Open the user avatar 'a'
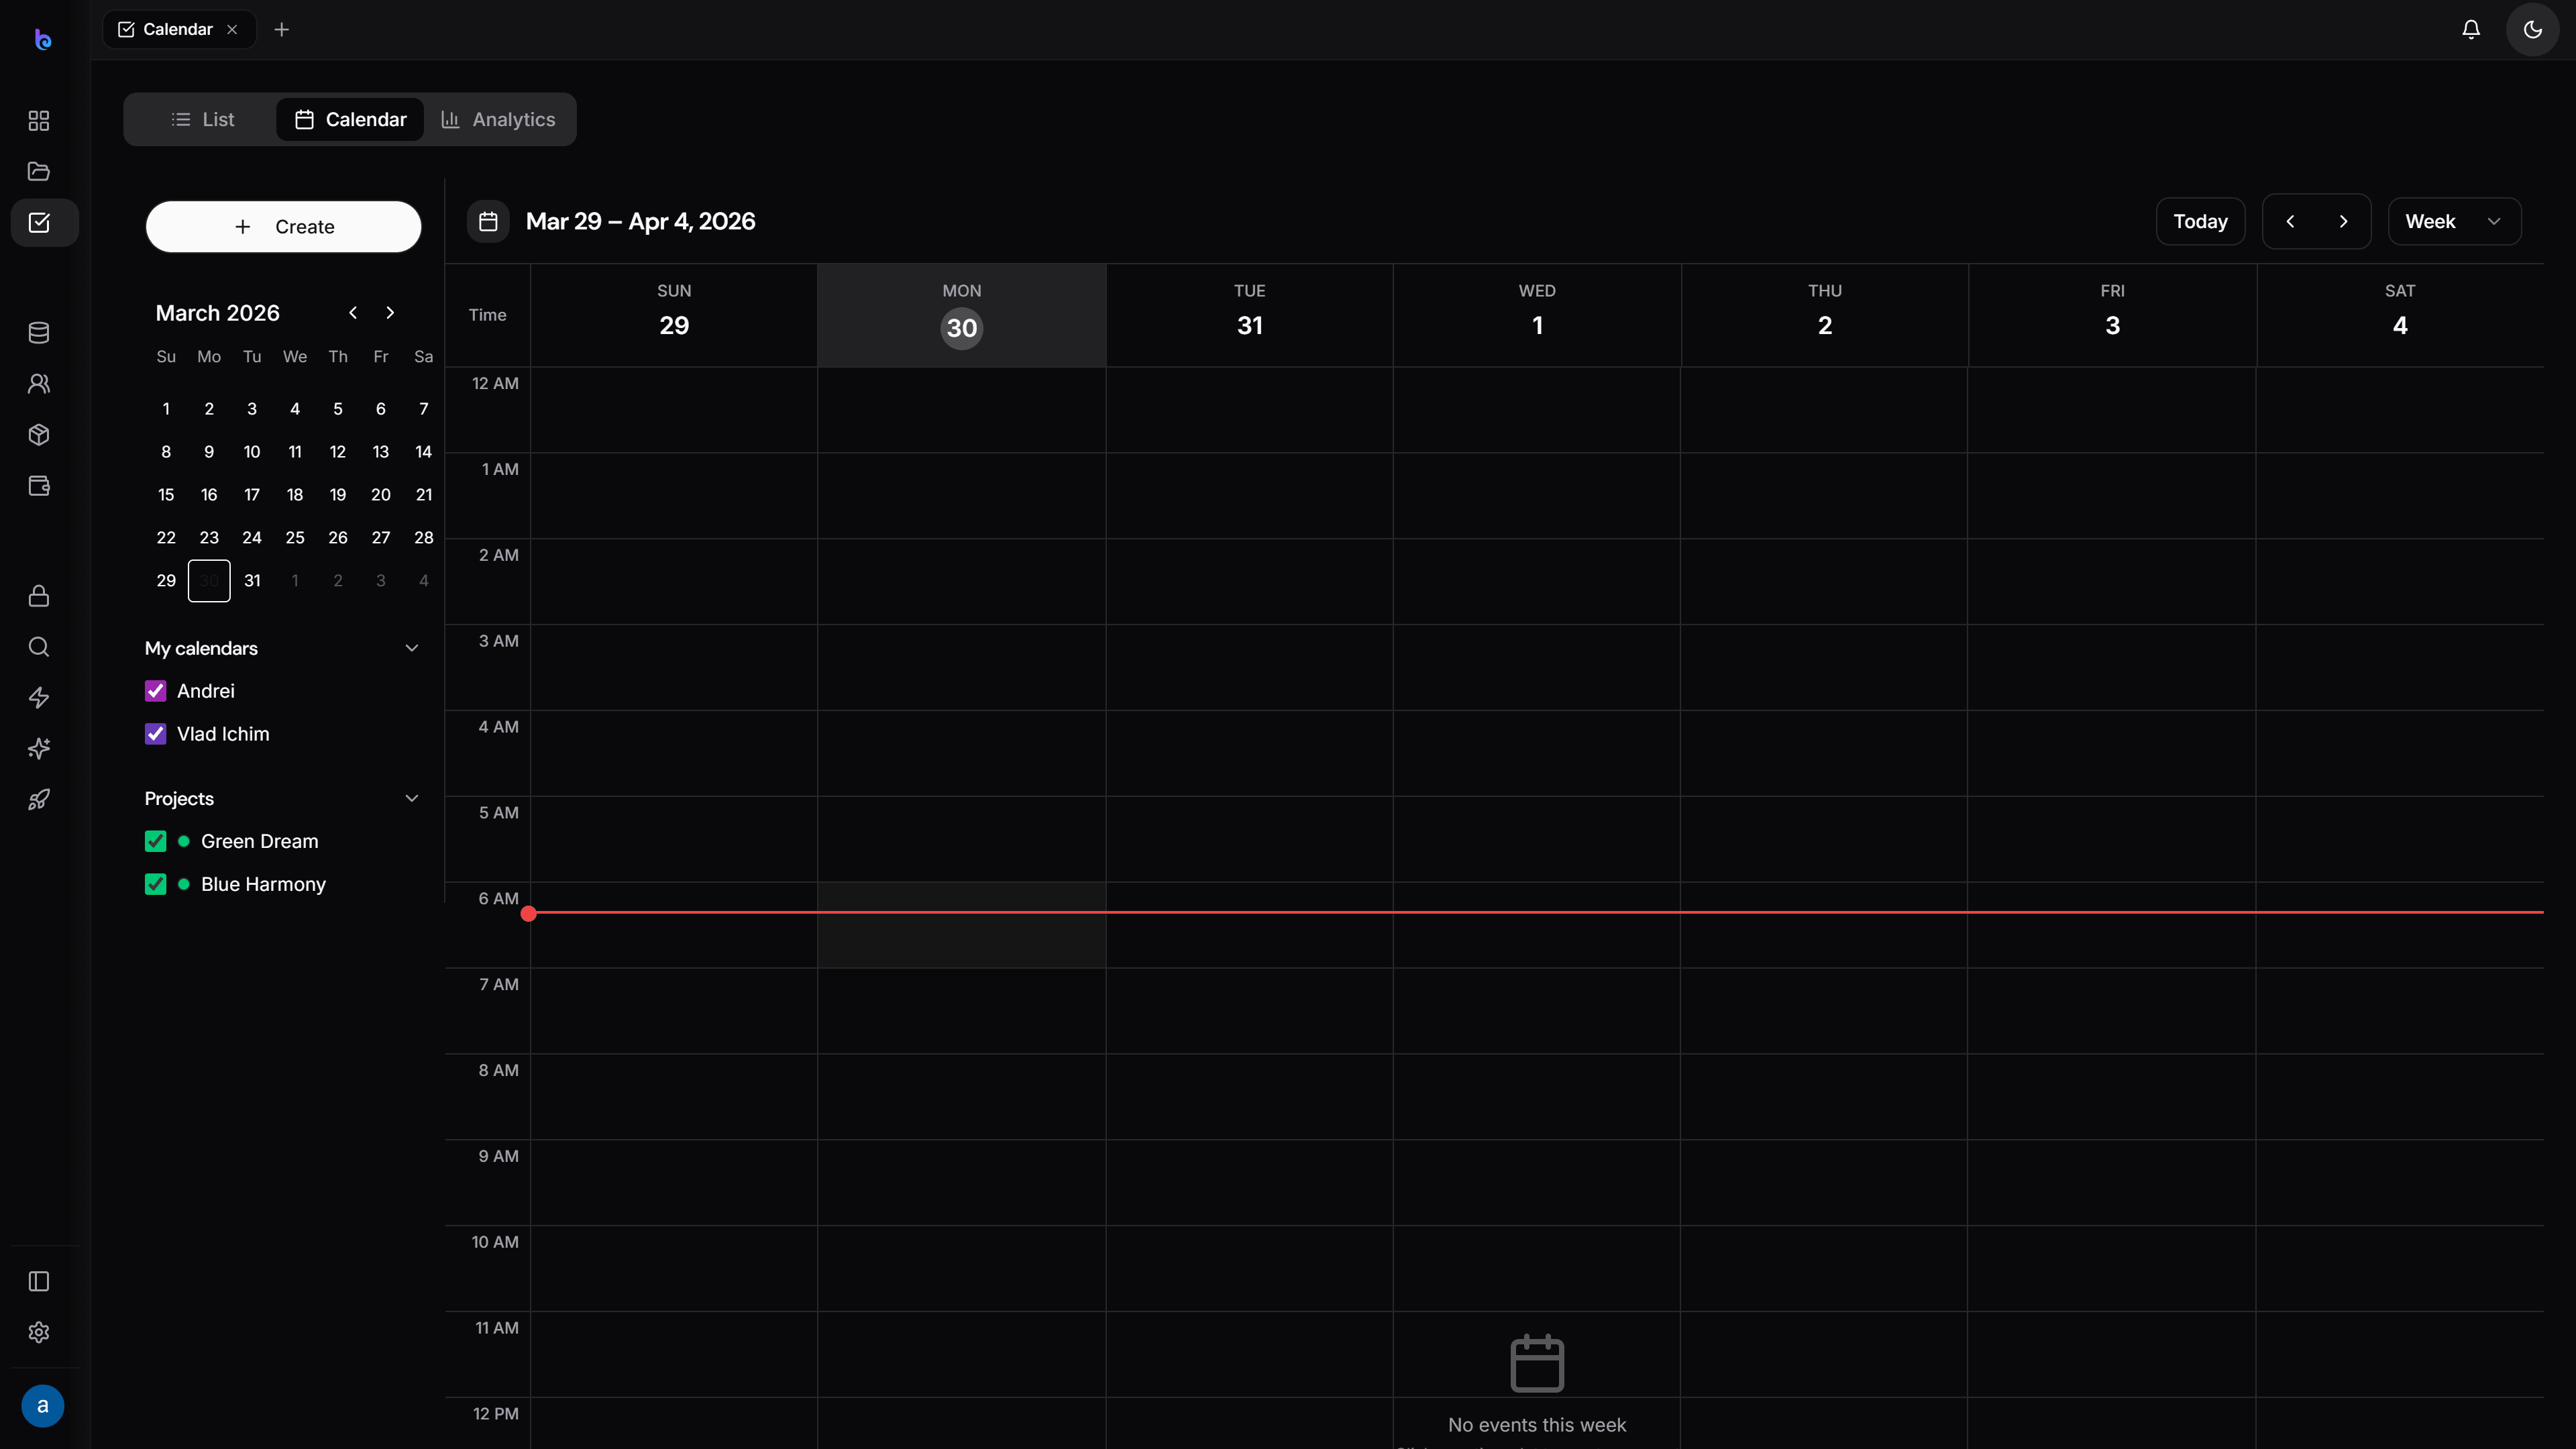 tap(42, 1406)
